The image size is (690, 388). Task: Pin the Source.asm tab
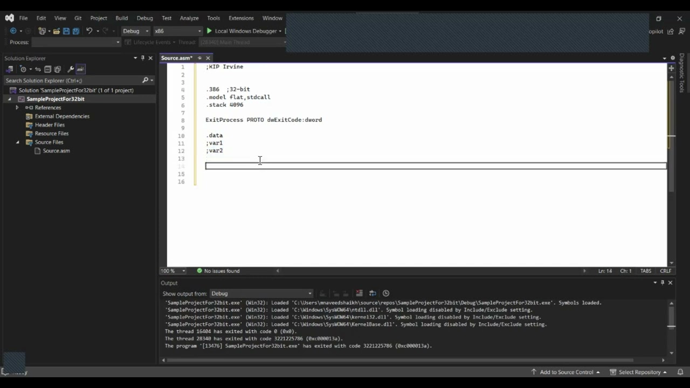[x=199, y=58]
